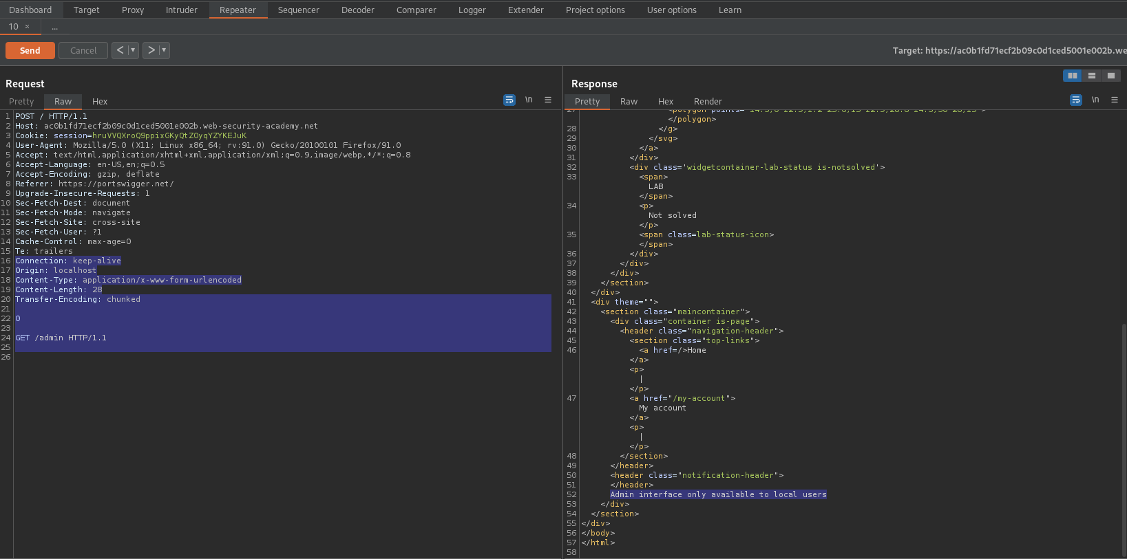Screen dimensions: 1127x559
Task: Toggle word wrap icon in Response panel
Action: point(1076,100)
